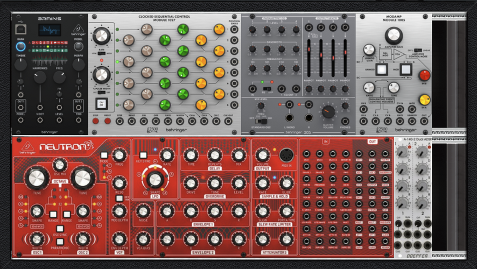The image size is (477, 269).
Task: Push the UNMOD square button on 1005
Action: click(x=382, y=69)
